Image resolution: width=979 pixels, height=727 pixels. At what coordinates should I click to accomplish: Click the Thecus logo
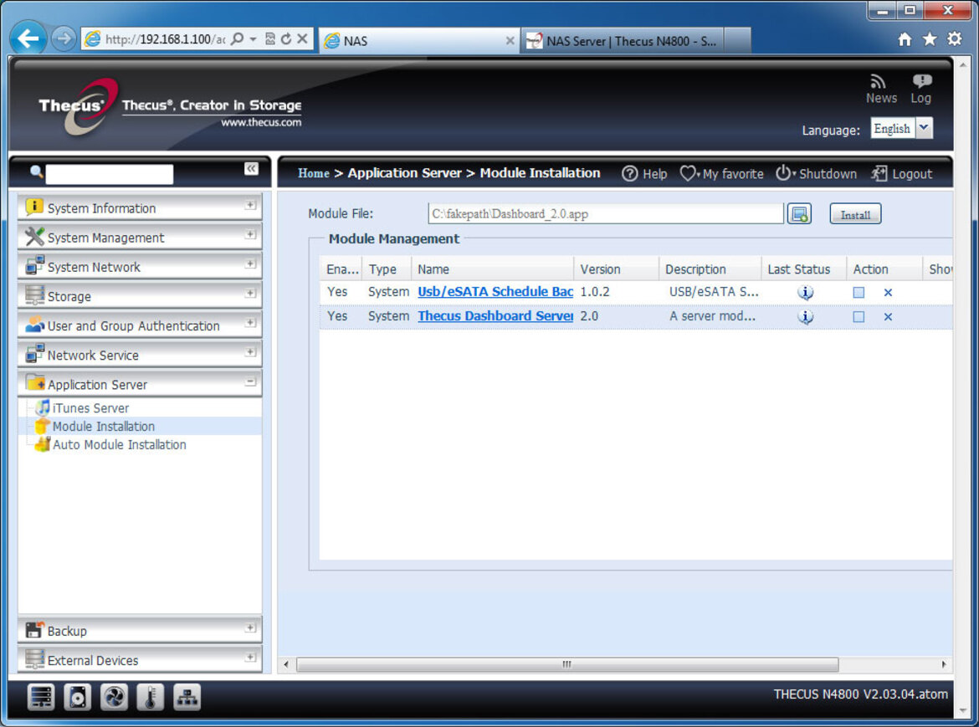coord(78,106)
